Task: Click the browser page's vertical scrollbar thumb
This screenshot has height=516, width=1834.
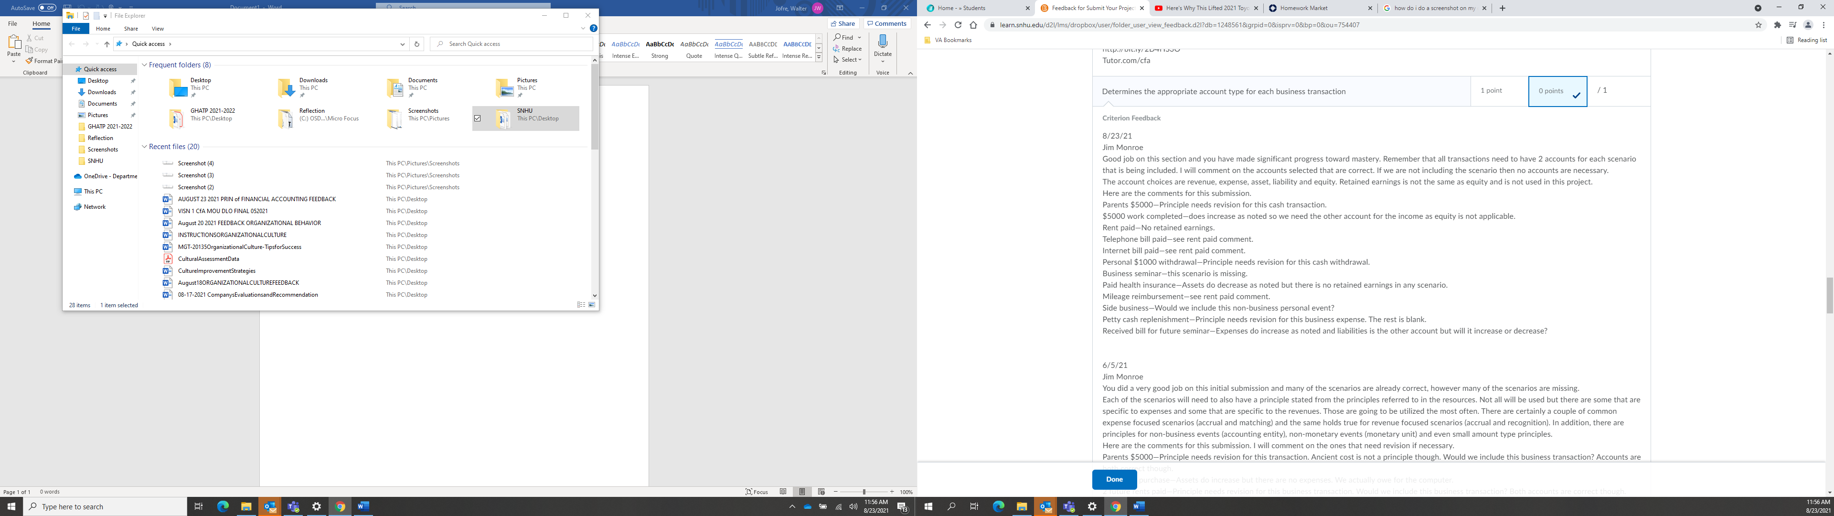Action: pyautogui.click(x=1829, y=295)
